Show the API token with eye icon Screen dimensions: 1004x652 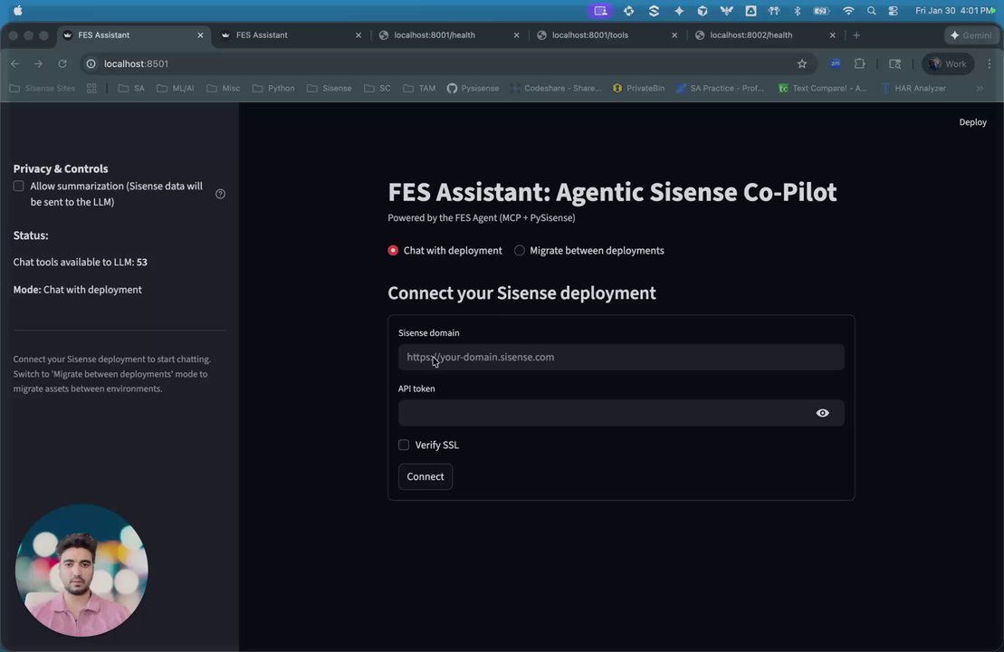click(x=822, y=413)
